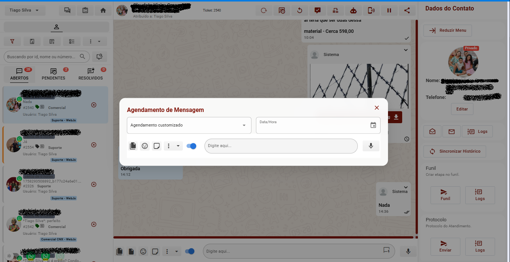Screen dimensions: 510x262
Task: Click the microphone icon in the scheduling dialog
Action: [371, 146]
